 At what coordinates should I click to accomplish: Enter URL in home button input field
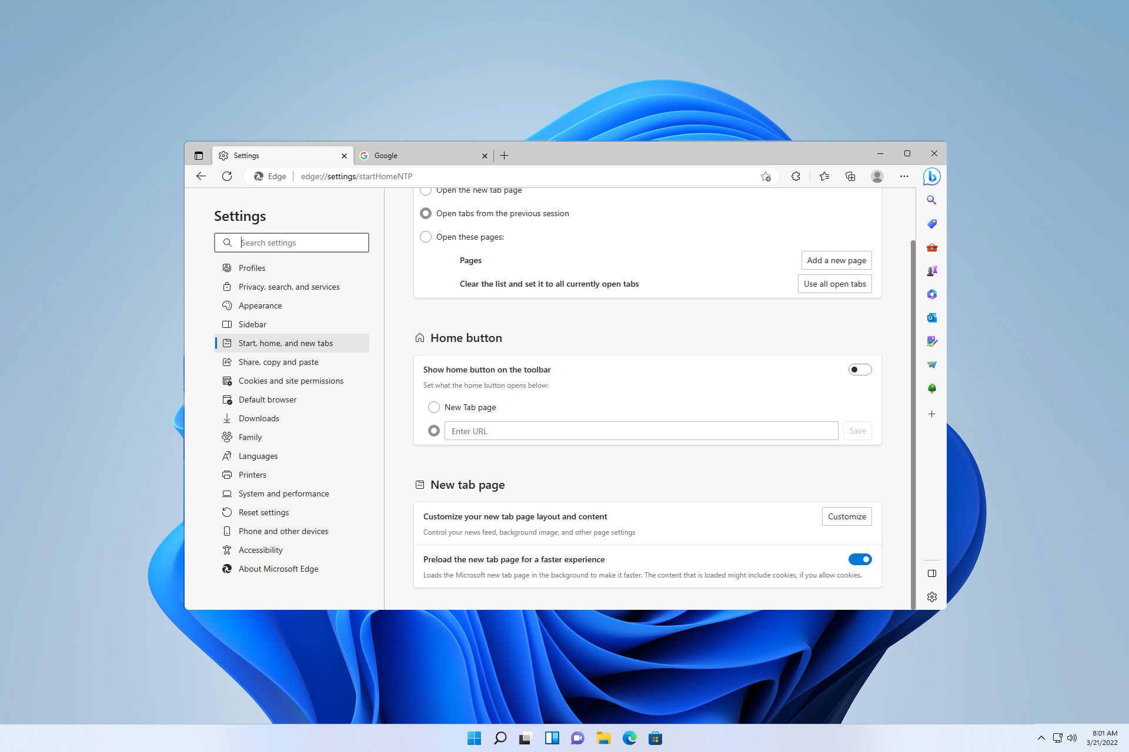(641, 431)
